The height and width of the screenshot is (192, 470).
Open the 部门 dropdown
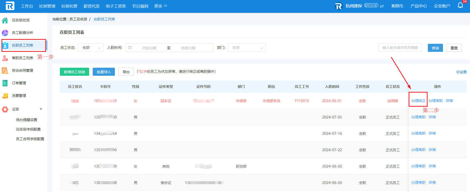(x=247, y=48)
